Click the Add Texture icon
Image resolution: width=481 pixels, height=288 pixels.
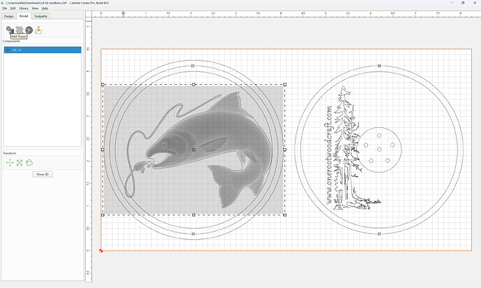pos(20,30)
